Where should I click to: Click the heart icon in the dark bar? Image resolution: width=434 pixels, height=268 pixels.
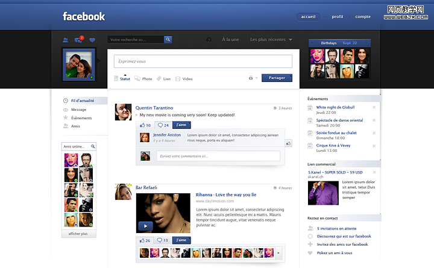(x=92, y=40)
